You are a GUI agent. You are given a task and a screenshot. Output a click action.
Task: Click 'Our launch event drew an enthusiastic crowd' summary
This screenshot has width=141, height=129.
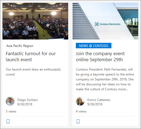33,72
